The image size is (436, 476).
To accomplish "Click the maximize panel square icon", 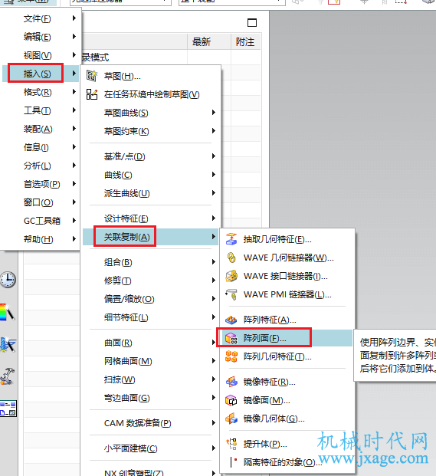I will [x=252, y=23].
